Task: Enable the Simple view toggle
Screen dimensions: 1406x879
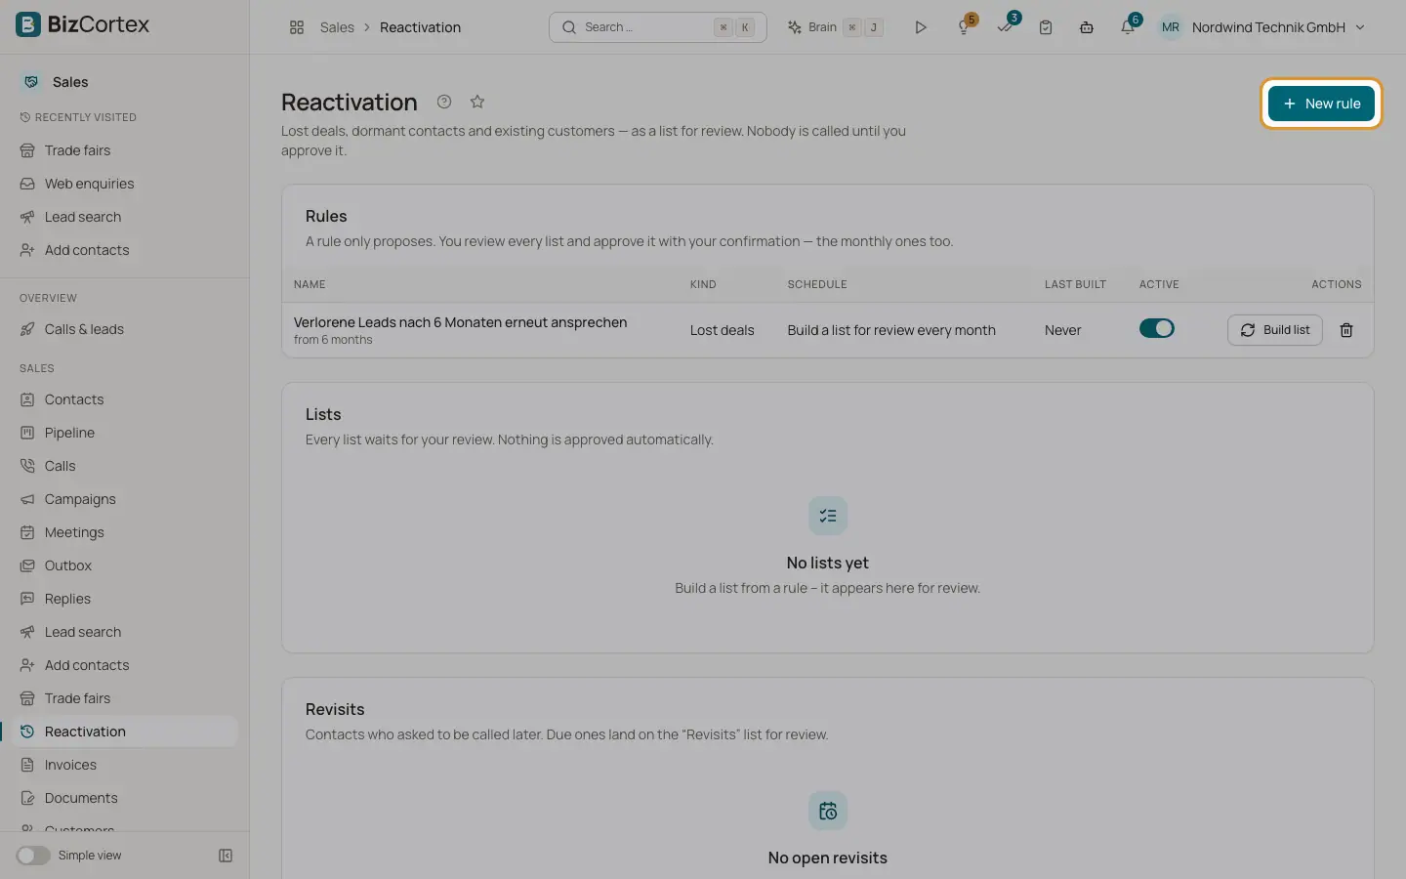Action: click(33, 856)
